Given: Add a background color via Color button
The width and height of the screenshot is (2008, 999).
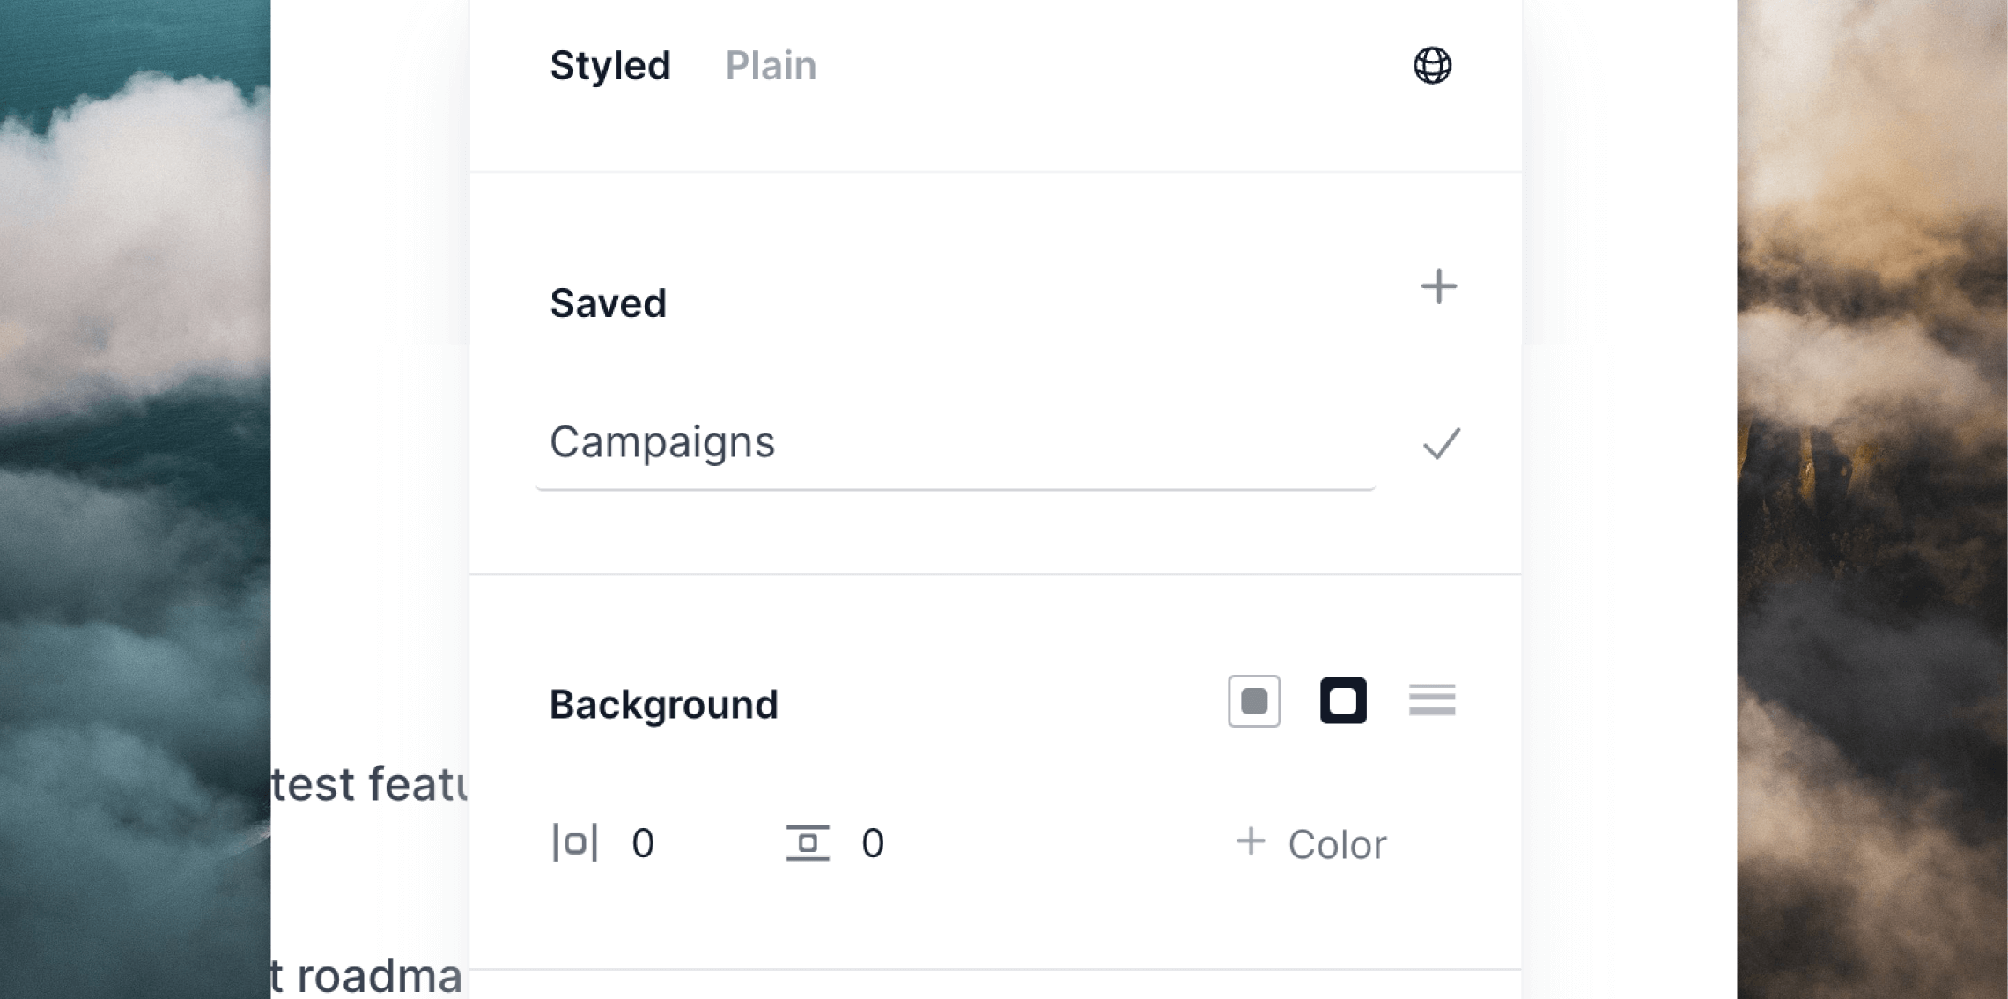Looking at the screenshot, I should (1311, 844).
